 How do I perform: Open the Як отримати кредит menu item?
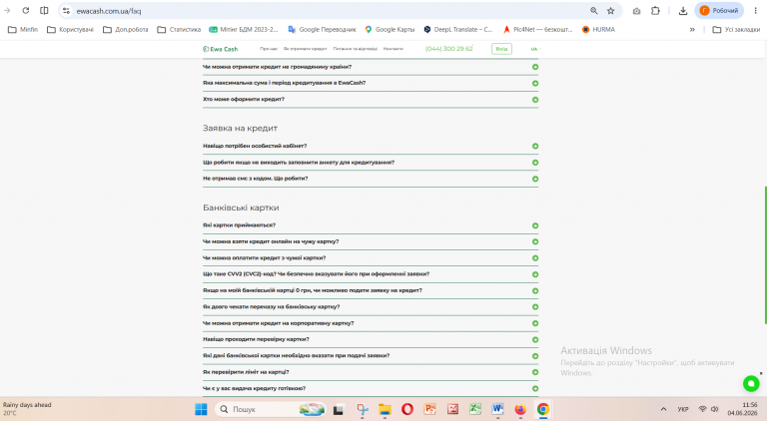[x=305, y=49]
